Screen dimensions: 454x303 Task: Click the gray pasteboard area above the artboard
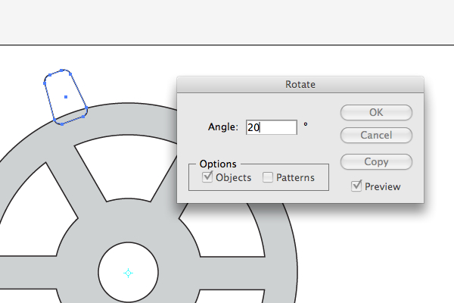click(227, 22)
